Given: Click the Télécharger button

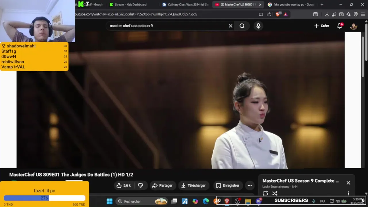Looking at the screenshot, I should pos(193,185).
